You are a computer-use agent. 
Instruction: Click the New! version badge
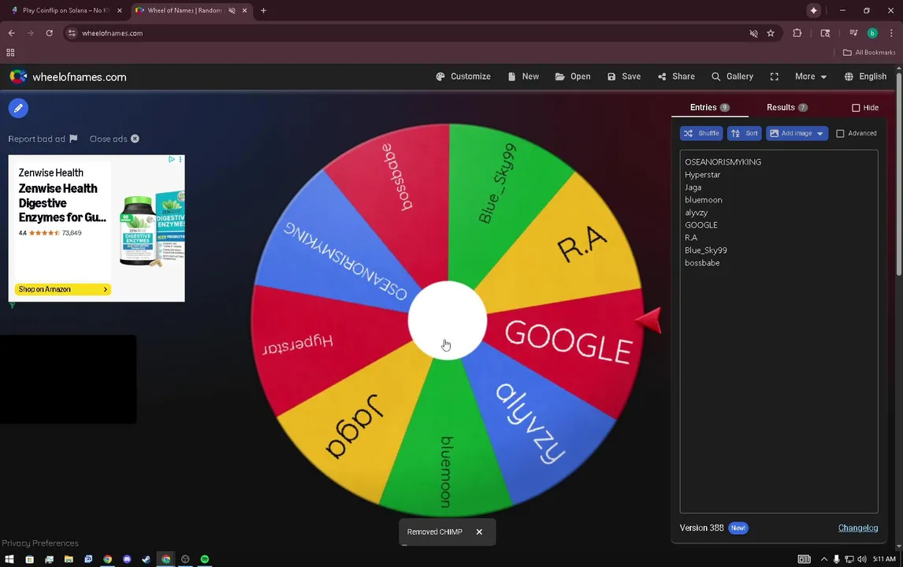738,528
